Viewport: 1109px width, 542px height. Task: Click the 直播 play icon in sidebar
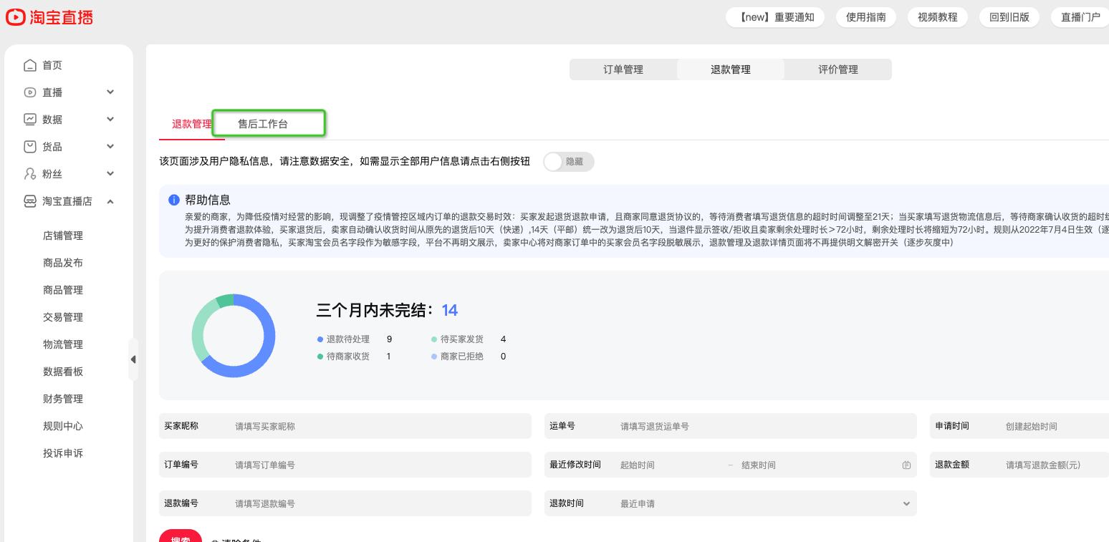point(30,92)
